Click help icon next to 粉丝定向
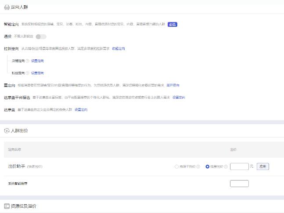This screenshot has width=284, height=213. [x=27, y=73]
